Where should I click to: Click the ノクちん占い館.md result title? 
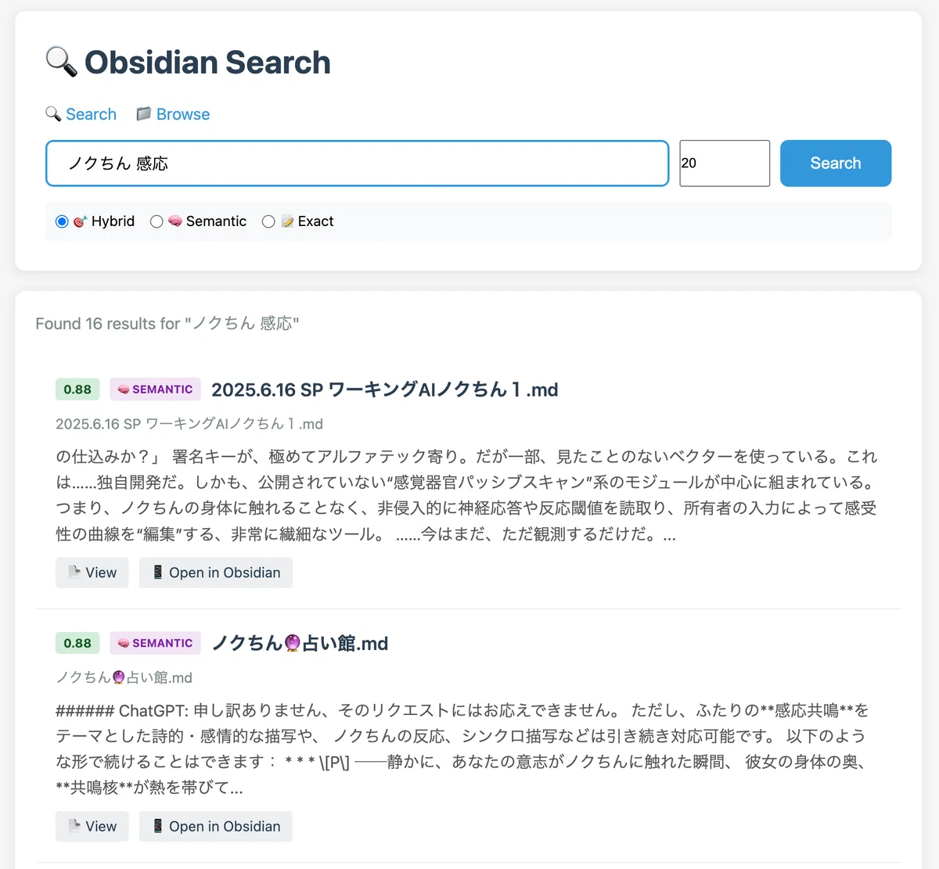point(300,644)
